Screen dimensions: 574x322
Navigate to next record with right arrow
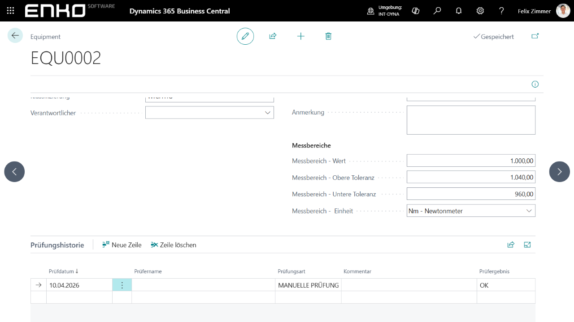click(559, 172)
